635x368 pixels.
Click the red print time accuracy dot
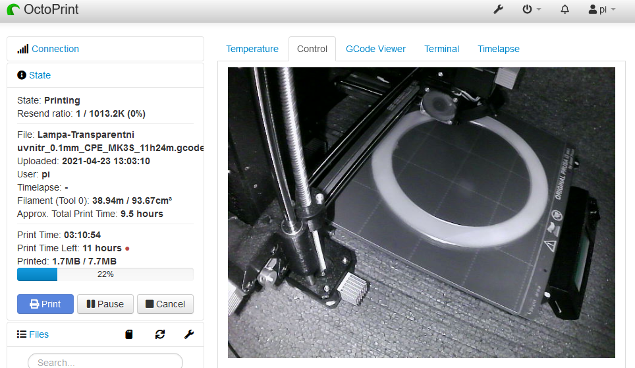click(x=127, y=249)
